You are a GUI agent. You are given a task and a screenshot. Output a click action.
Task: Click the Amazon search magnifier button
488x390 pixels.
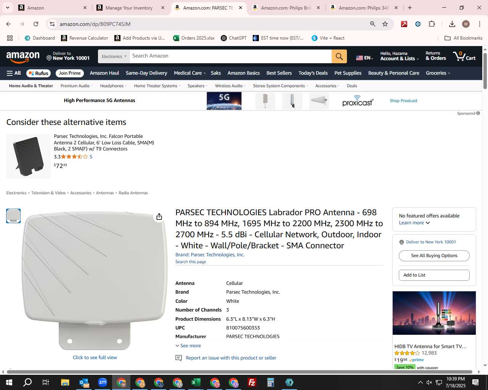point(339,56)
